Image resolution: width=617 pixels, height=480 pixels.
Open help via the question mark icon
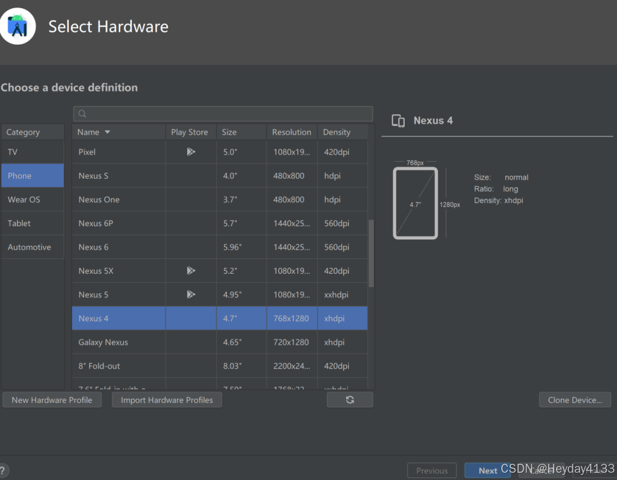point(4,470)
